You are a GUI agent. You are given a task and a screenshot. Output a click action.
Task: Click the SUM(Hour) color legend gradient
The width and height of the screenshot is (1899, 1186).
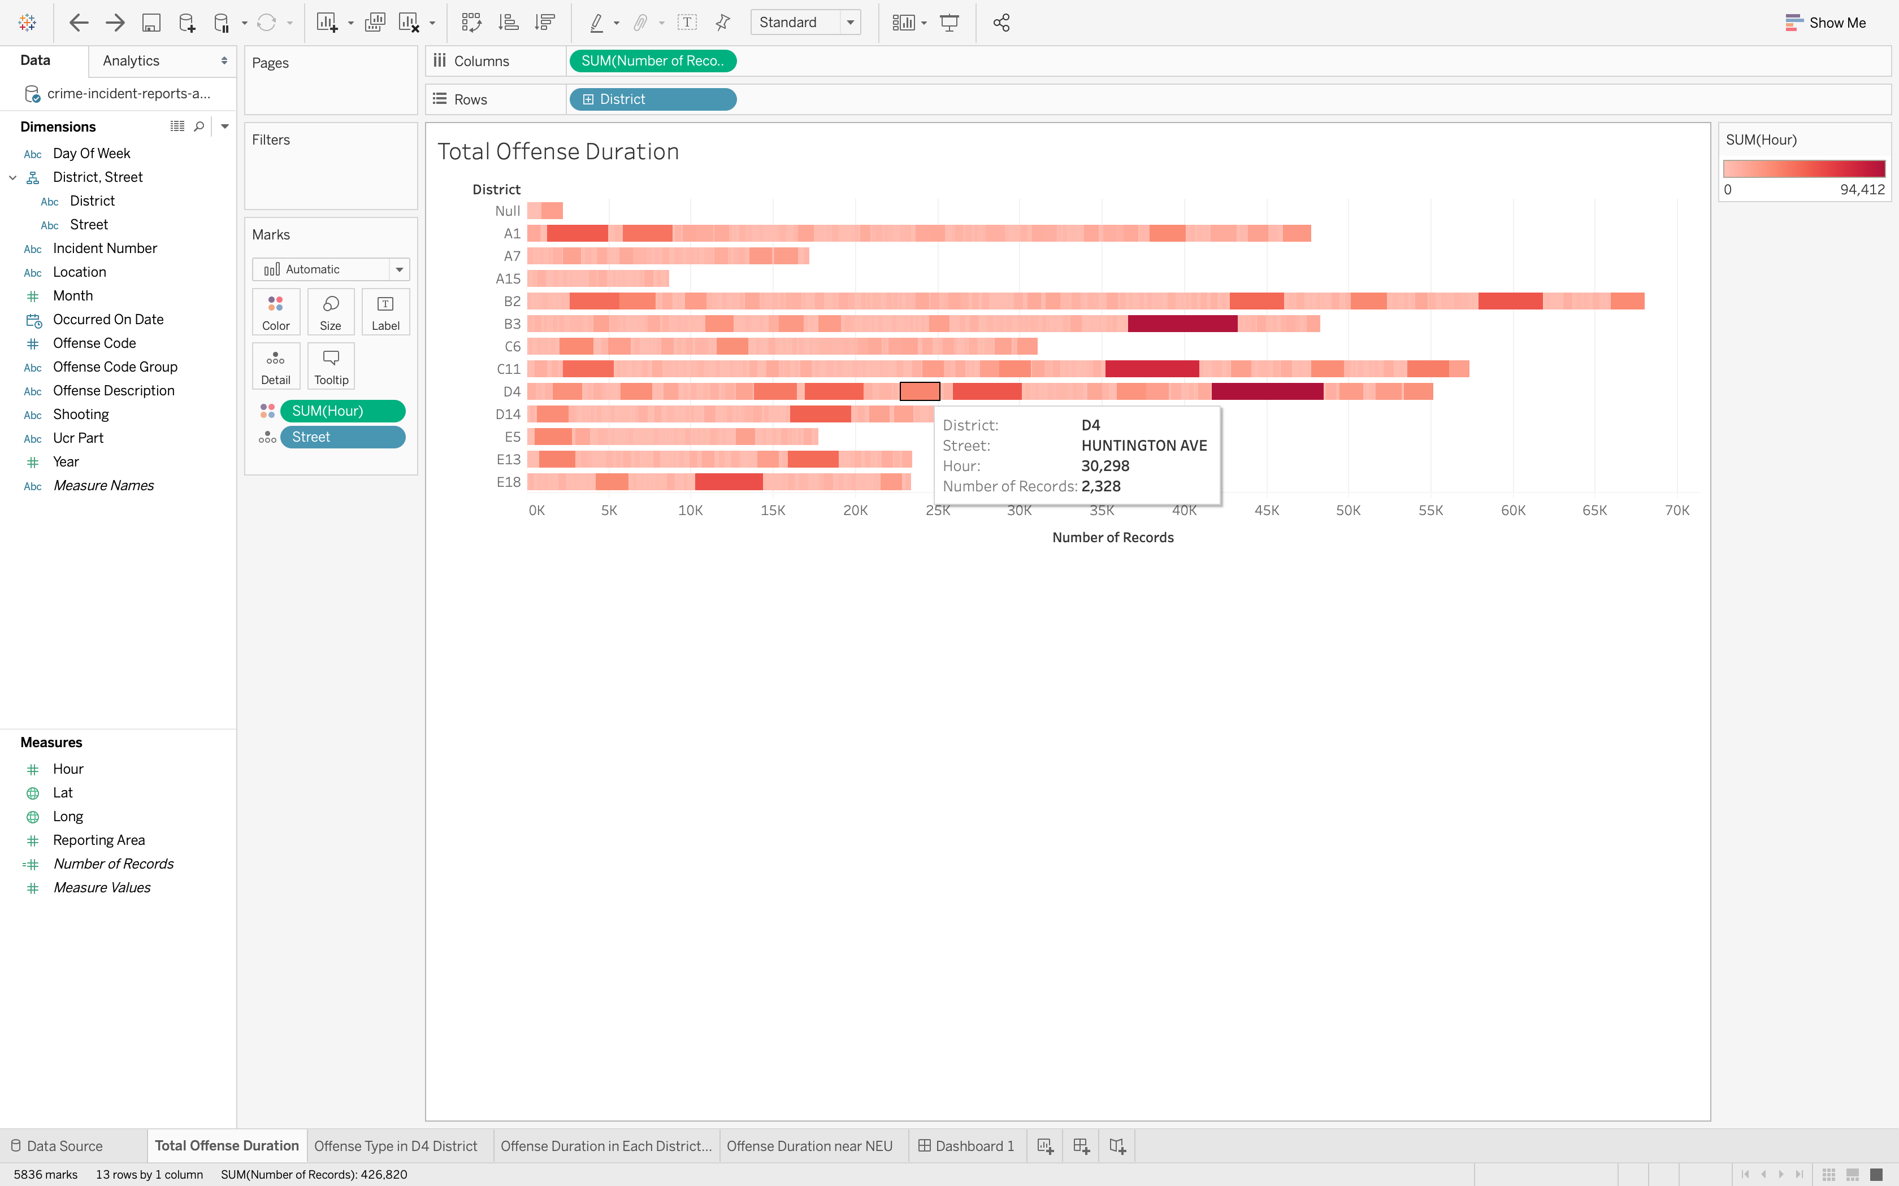point(1803,169)
